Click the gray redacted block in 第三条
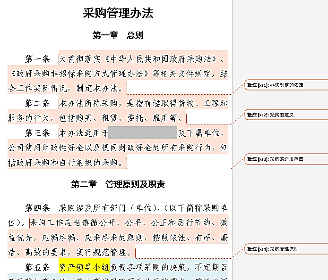 click(x=143, y=132)
